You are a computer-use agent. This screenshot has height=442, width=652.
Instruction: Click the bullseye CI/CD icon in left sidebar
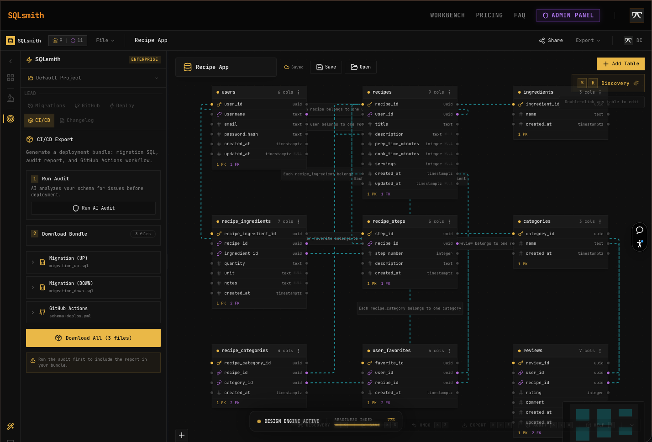pos(10,118)
